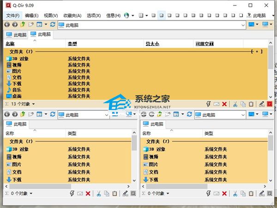277x208 pixels.
Task: Select the 视频 folder in the top pane
Action: pyautogui.click(x=14, y=65)
